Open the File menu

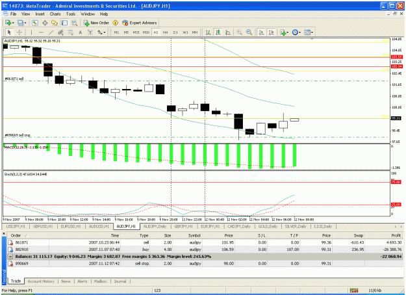(x=13, y=14)
